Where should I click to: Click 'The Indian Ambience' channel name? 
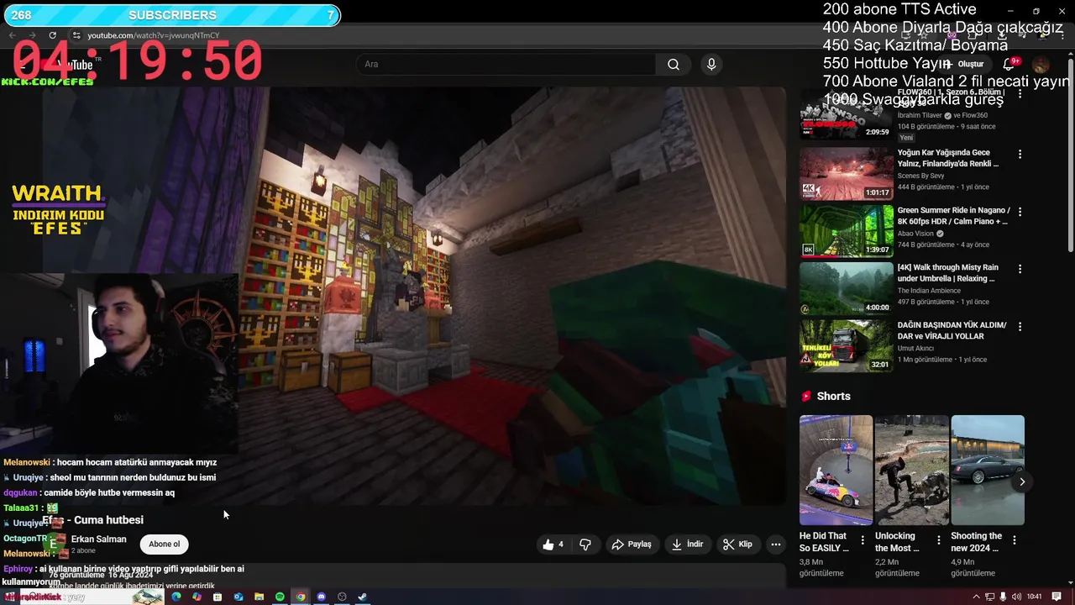[x=929, y=291]
